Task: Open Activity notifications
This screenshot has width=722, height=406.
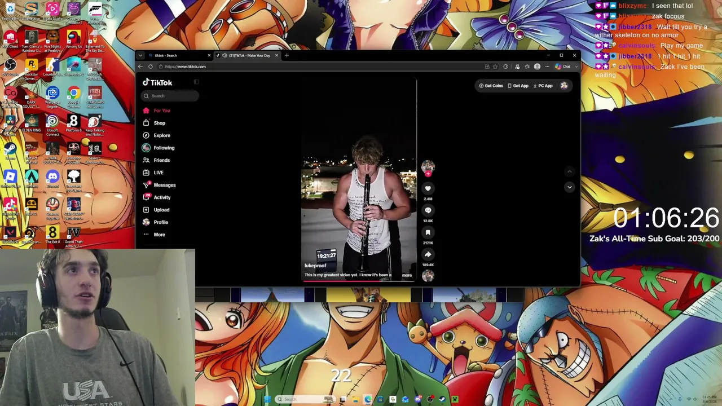Action: [157, 197]
